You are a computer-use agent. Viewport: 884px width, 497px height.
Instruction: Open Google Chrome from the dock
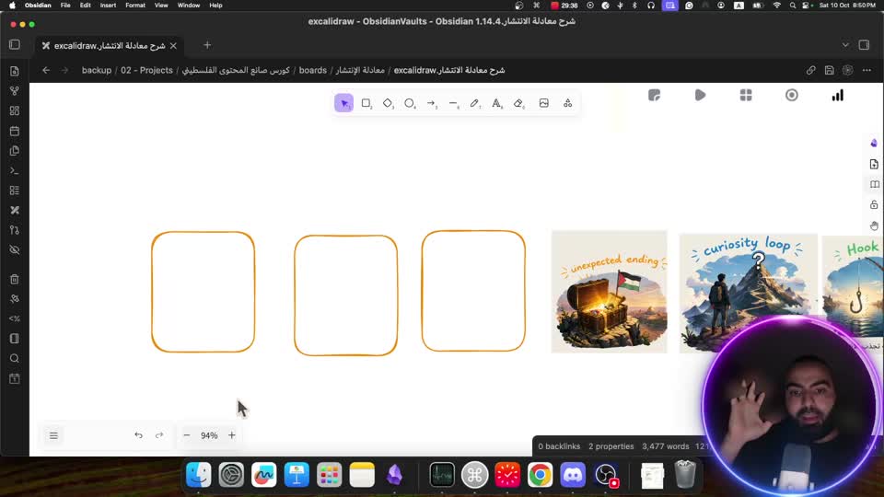pos(540,475)
